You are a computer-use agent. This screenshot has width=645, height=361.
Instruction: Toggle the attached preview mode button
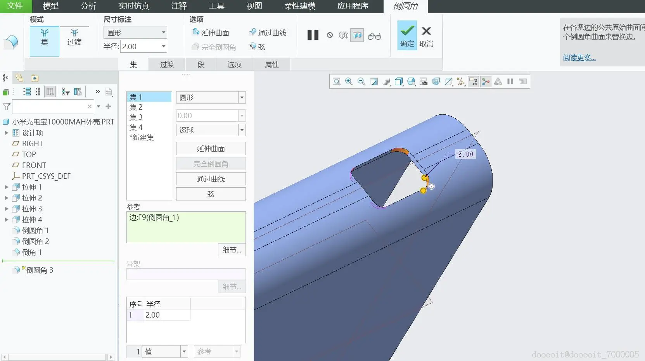[357, 35]
